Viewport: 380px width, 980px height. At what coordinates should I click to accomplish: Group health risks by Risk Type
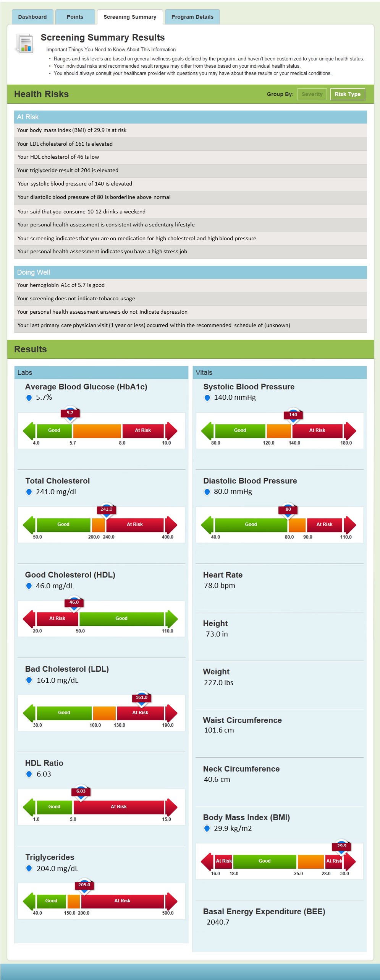348,94
